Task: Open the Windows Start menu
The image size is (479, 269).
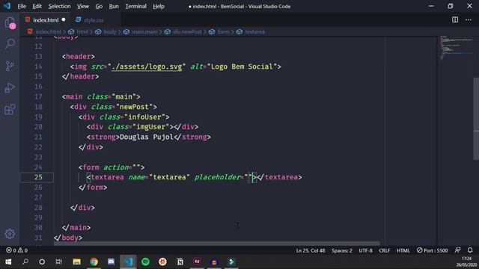Action: (8, 262)
